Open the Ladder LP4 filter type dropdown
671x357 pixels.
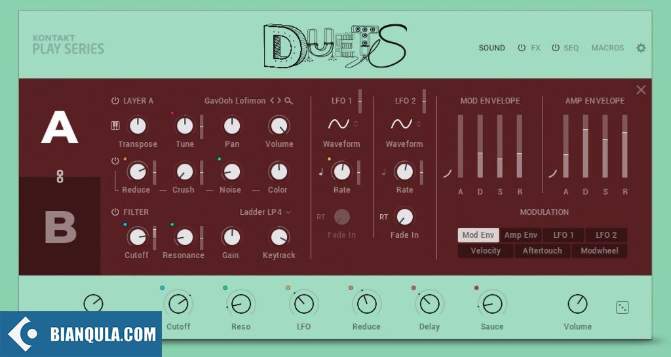265,212
